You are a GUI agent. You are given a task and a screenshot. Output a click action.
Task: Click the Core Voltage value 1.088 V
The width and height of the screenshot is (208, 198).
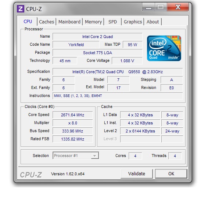click(127, 61)
